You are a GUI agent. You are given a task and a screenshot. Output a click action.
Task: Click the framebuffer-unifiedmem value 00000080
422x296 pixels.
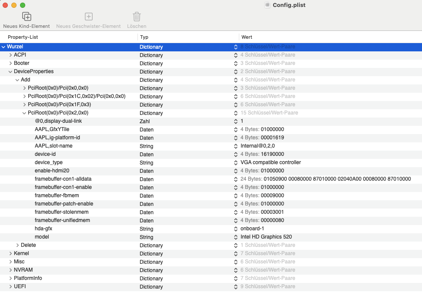[x=272, y=220]
